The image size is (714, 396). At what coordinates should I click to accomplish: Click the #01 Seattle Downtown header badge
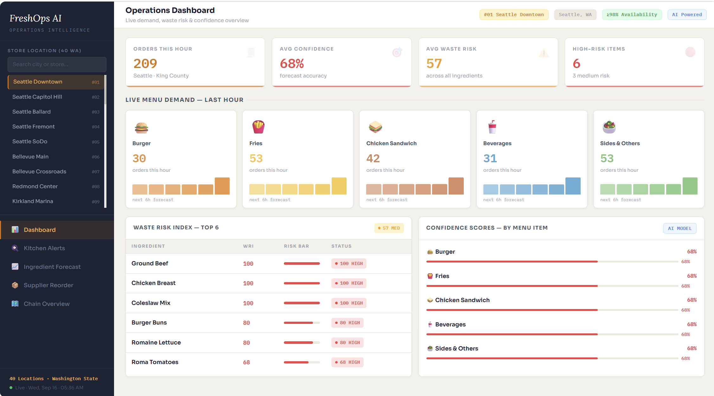pyautogui.click(x=514, y=15)
